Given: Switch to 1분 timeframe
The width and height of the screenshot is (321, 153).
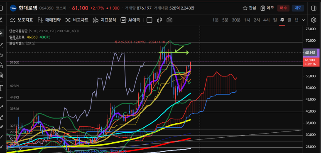Looking at the screenshot, I should [216, 20].
